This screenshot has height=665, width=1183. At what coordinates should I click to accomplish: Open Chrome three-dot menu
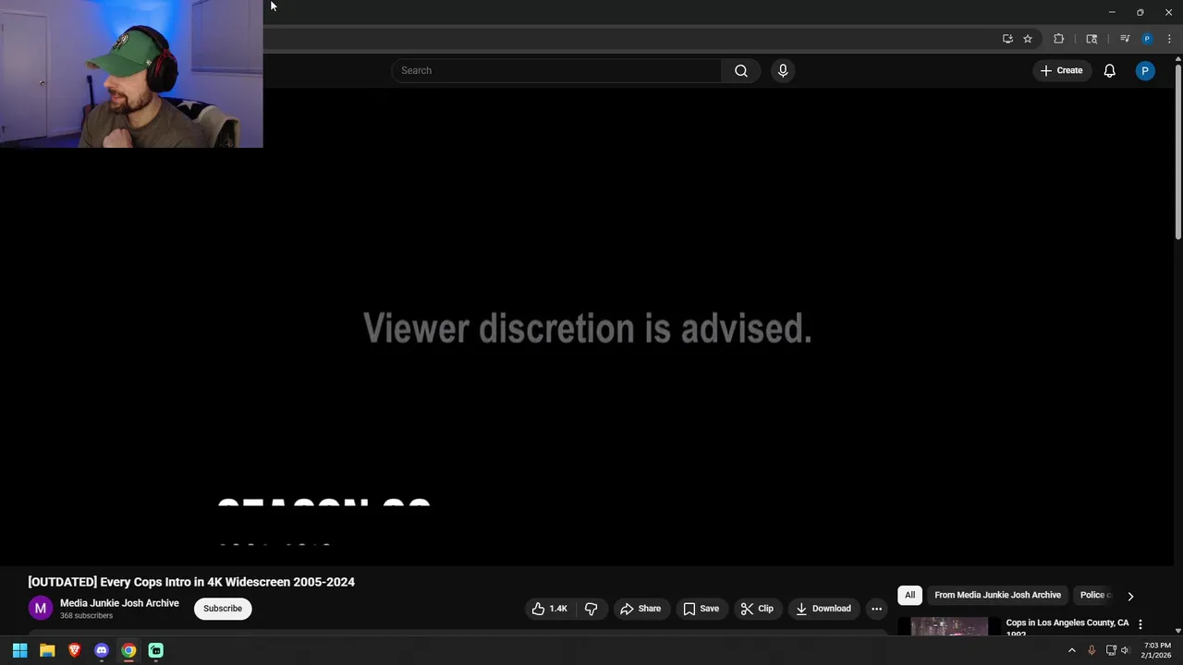[1169, 39]
